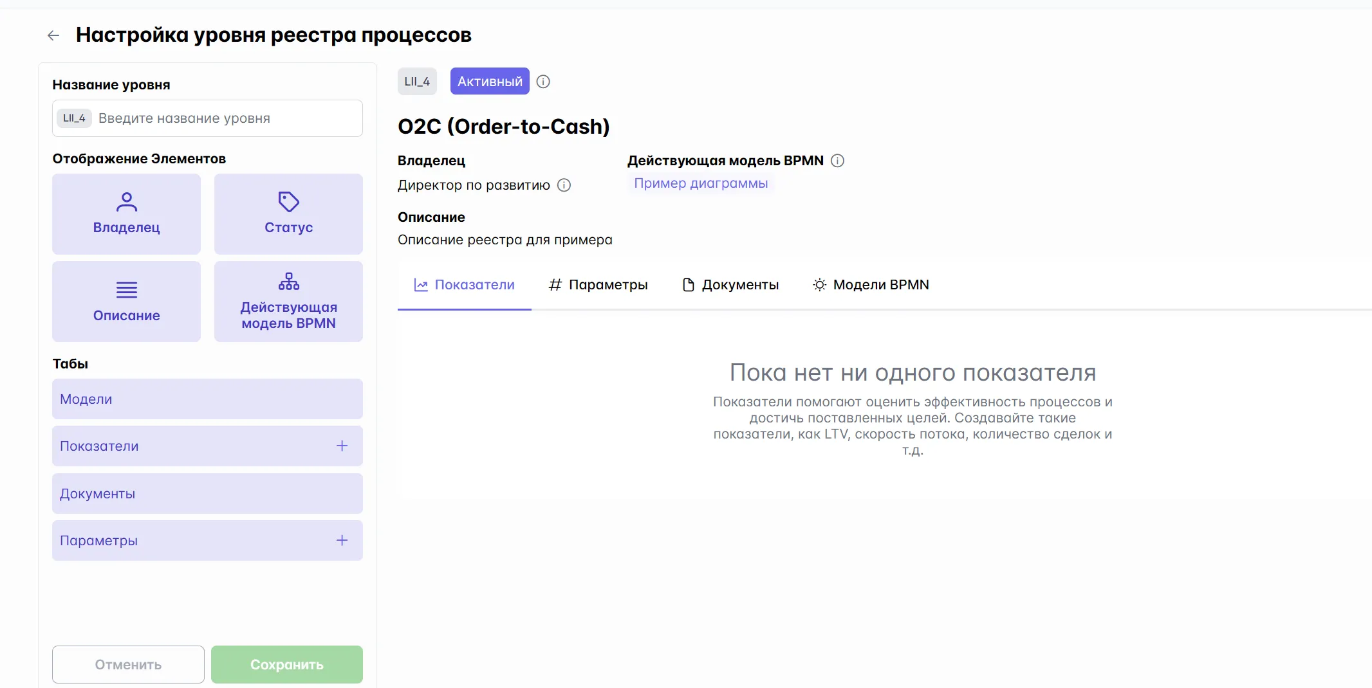Open the Пример диаграммы link

[x=701, y=183]
